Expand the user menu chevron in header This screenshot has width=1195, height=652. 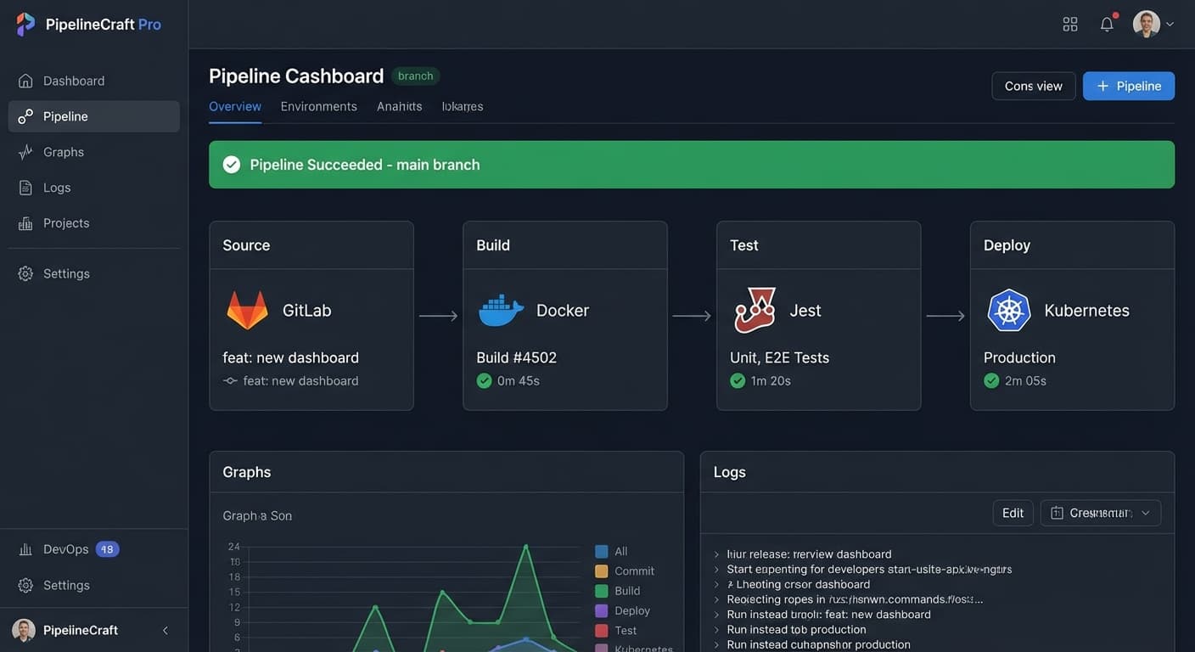[x=1170, y=24]
